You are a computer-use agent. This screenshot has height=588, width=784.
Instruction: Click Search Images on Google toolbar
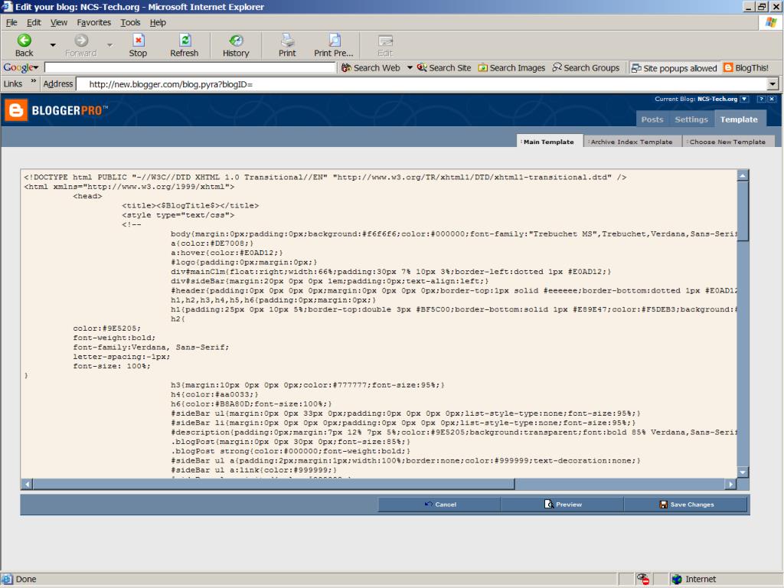(x=511, y=68)
